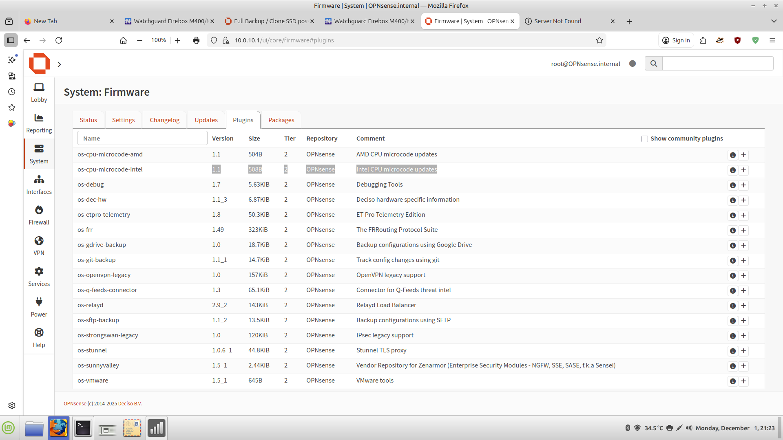The image size is (783, 440).
Task: Open the OPNsense header search magnifier
Action: pos(654,64)
